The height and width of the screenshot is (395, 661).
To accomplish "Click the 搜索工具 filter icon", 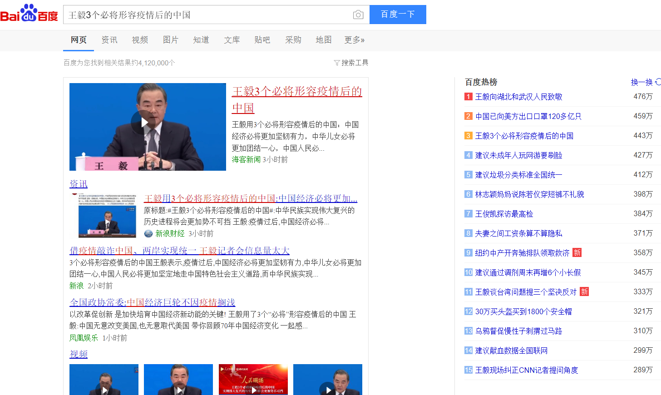I will (337, 63).
